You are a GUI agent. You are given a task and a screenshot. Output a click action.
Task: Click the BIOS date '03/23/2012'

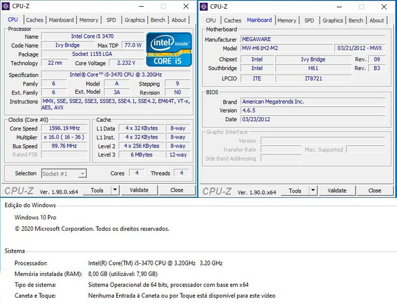click(313, 119)
